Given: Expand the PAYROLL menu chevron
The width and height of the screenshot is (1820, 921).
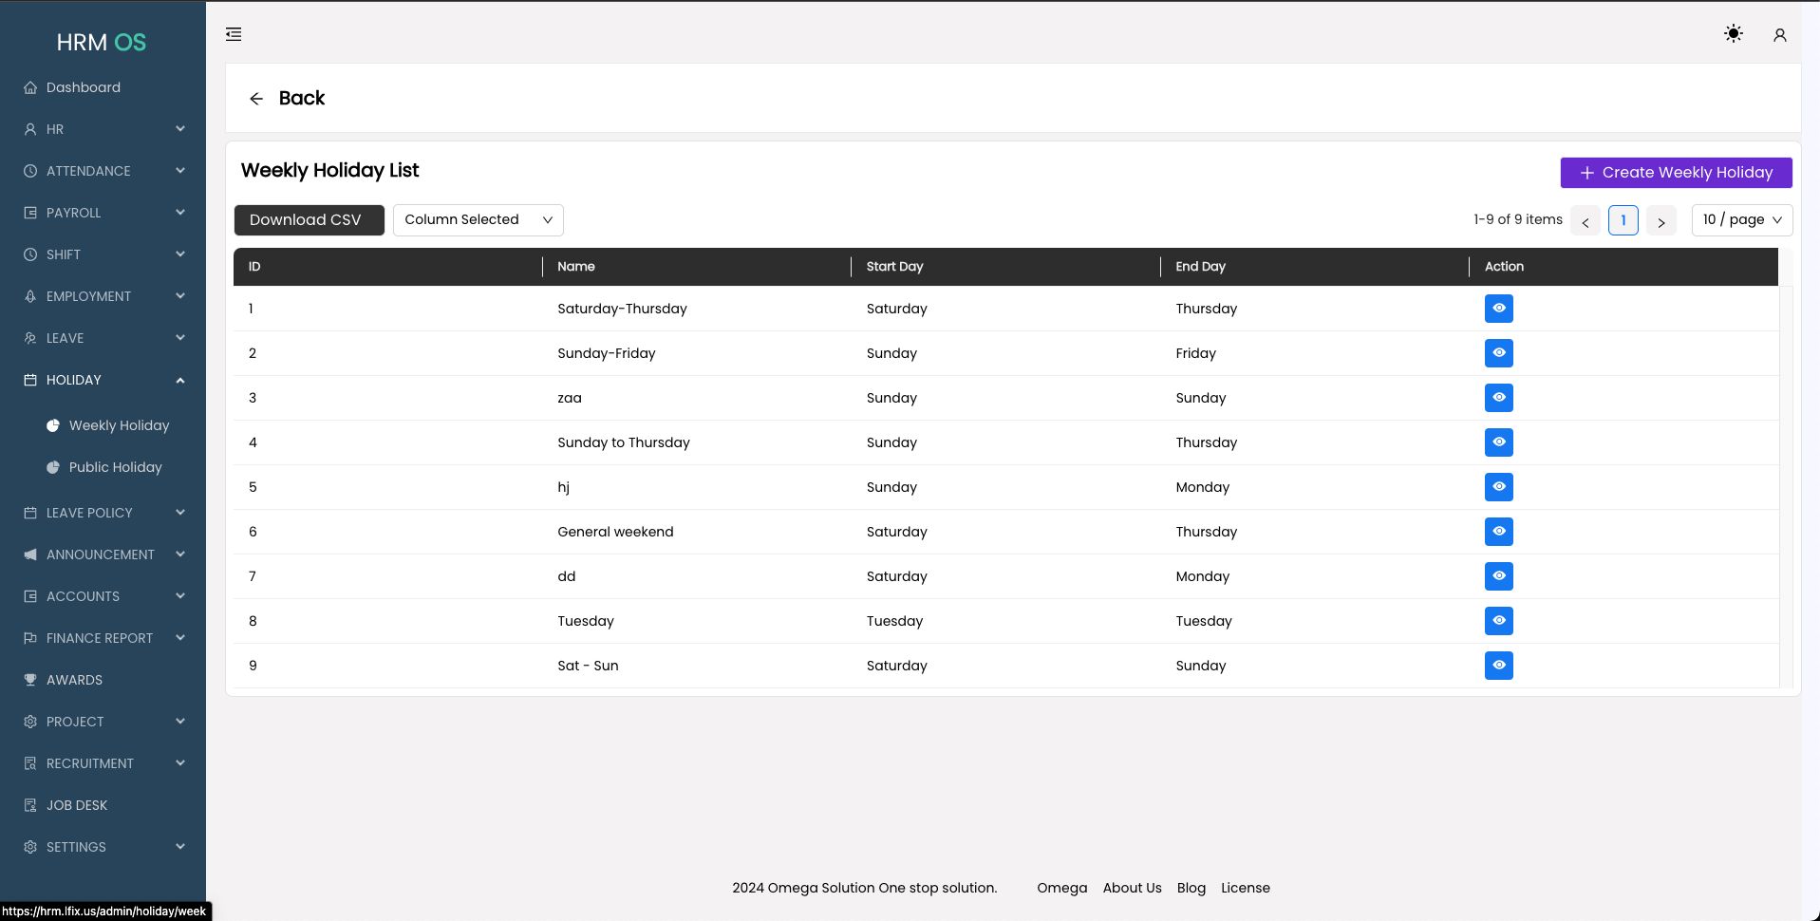Looking at the screenshot, I should click(x=180, y=213).
